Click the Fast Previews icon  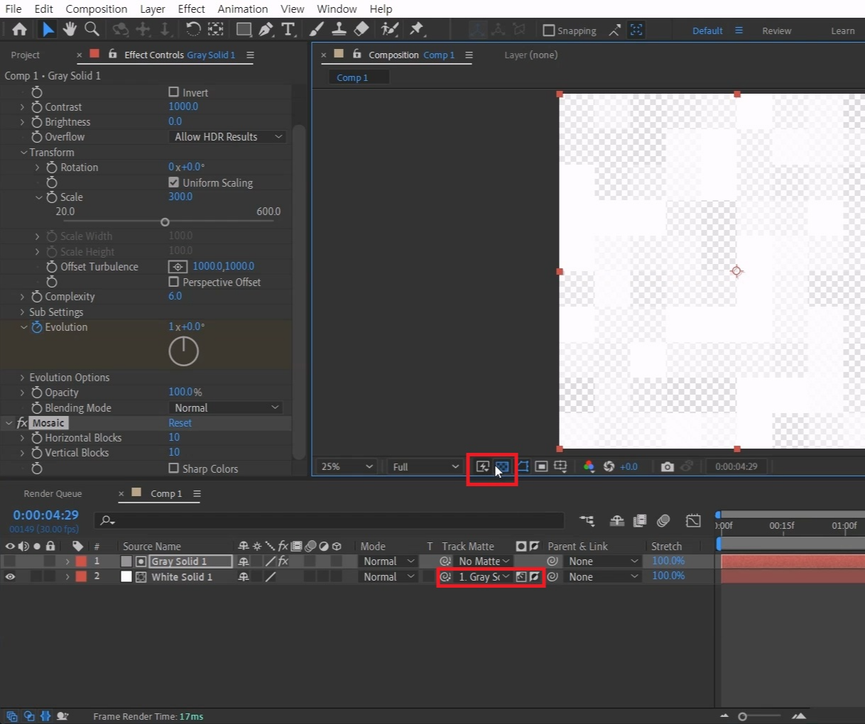[x=483, y=466]
